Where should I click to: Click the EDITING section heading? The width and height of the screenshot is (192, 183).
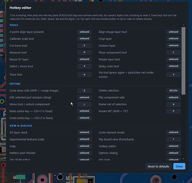pyautogui.click(x=15, y=84)
